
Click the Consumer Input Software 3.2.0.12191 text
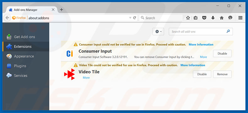point(103,57)
